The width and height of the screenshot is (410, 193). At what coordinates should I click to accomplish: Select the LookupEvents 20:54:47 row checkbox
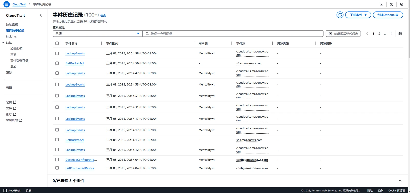point(57,73)
